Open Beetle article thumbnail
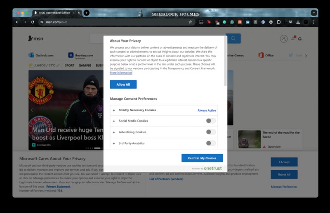The width and height of the screenshot is (330, 213). [x=250, y=139]
